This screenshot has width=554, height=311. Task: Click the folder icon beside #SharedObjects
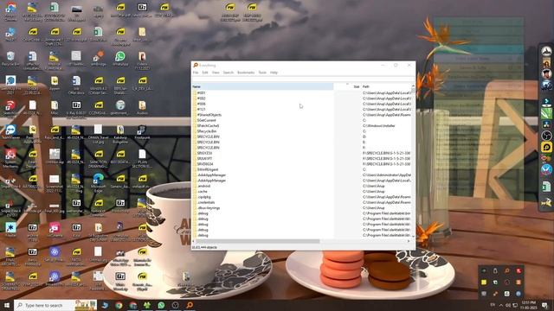click(194, 115)
